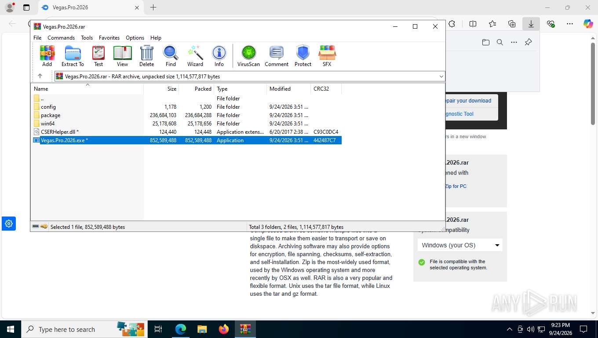Open the Edge Tab actions menu

[26, 7]
